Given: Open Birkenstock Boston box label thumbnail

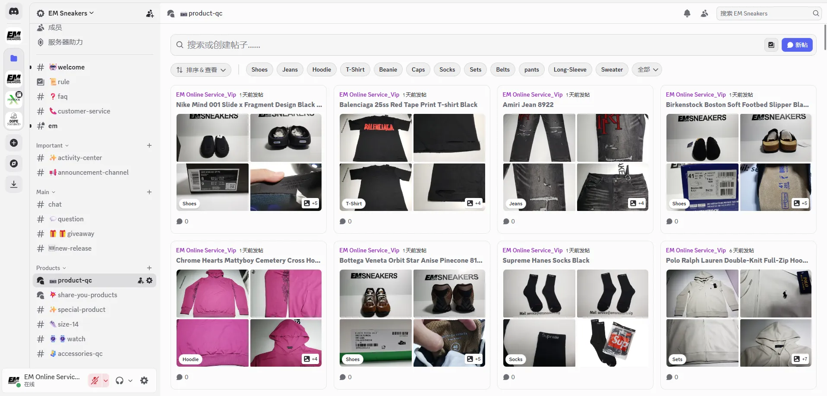Looking at the screenshot, I should click(702, 187).
